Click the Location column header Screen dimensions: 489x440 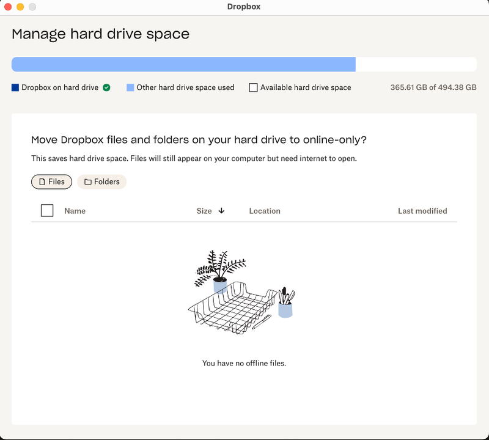coord(265,211)
